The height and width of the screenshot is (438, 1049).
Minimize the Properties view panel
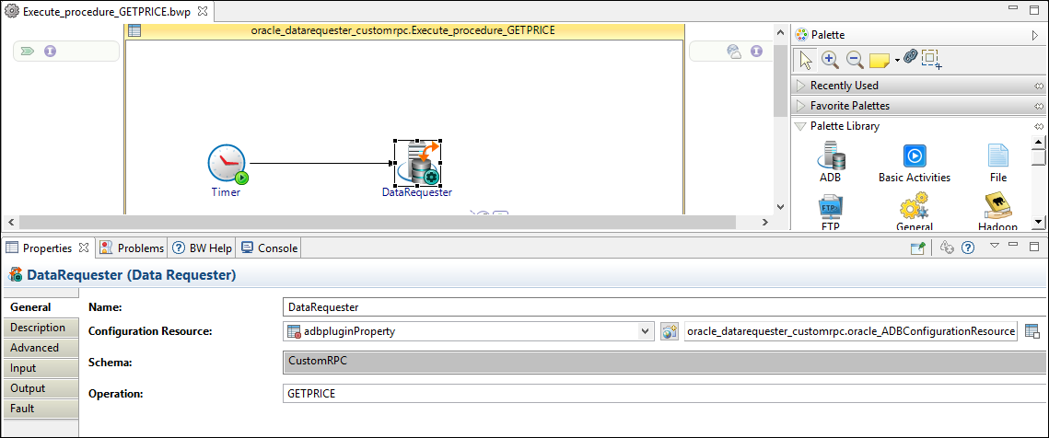(1014, 245)
